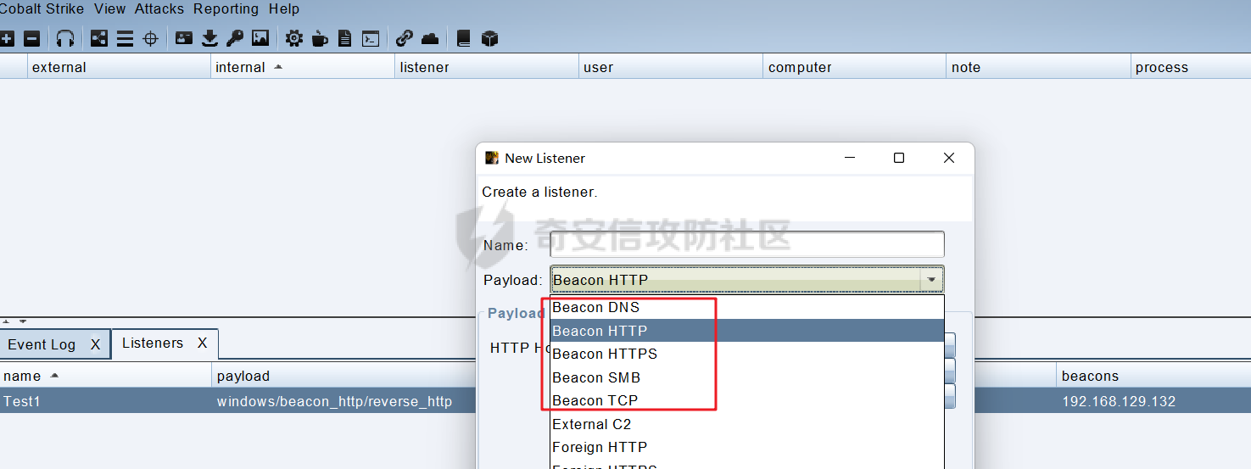Click windows/beacon_http/reverse_http payload cell
This screenshot has width=1251, height=469.
point(334,401)
